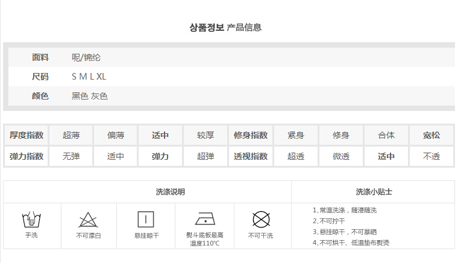
Task: Click the do-not-bleach (不可漂白) triangle icon
Action: [x=89, y=220]
